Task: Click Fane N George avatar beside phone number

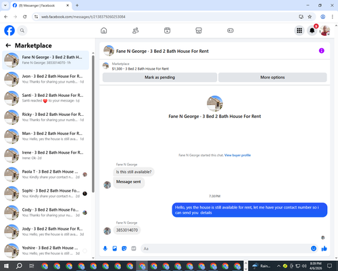Action: click(107, 231)
